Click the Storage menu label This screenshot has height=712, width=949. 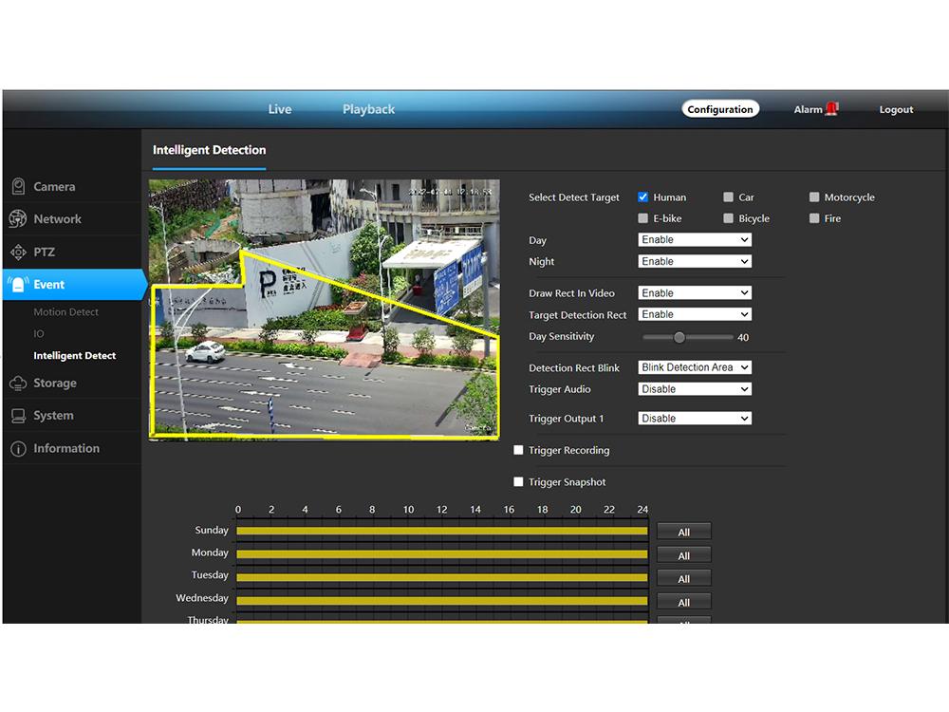(55, 384)
